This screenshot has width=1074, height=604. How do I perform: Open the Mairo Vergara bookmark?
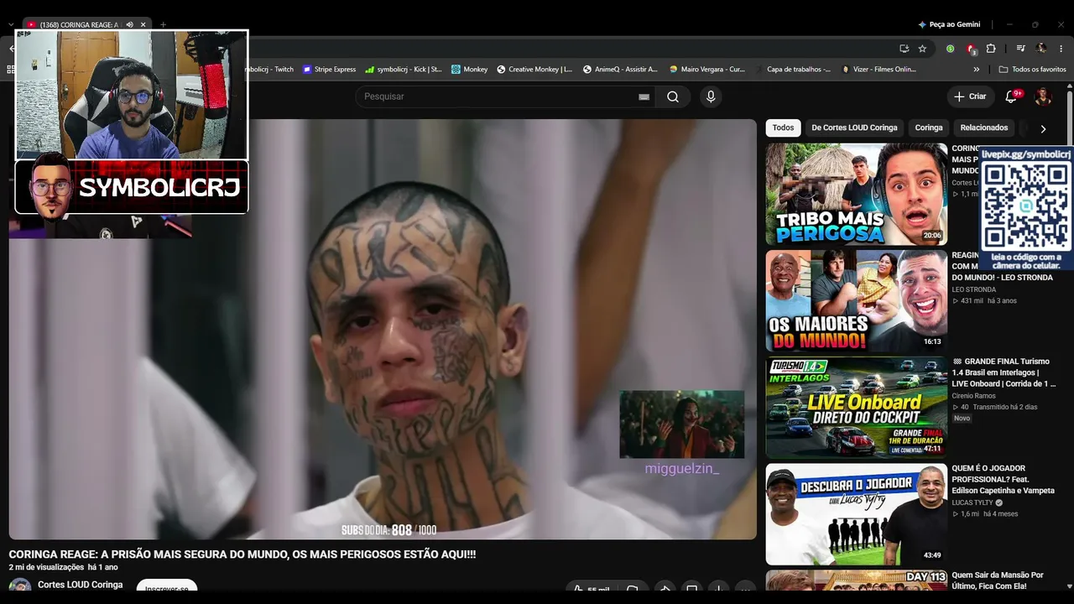click(706, 70)
